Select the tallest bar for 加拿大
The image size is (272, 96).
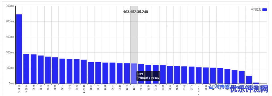[19, 49]
